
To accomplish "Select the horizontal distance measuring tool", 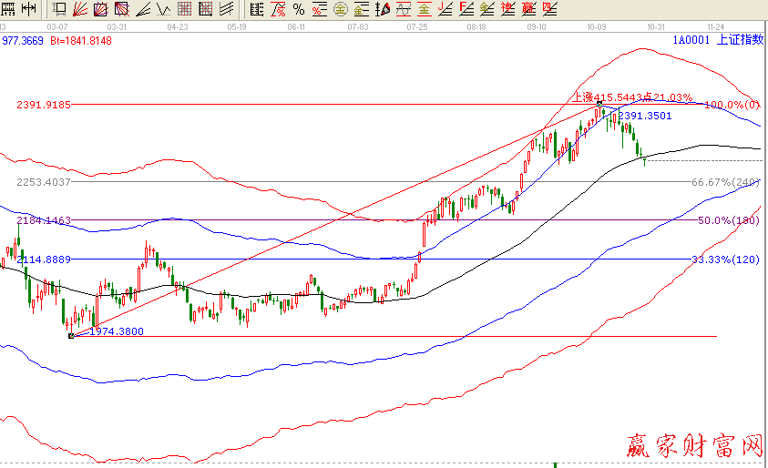I will [x=28, y=10].
